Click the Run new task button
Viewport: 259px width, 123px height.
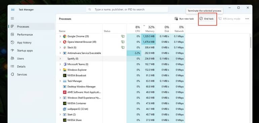[184, 19]
